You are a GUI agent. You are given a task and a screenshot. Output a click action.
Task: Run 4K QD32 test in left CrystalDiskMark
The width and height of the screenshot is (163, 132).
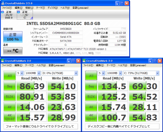(x=10, y=117)
